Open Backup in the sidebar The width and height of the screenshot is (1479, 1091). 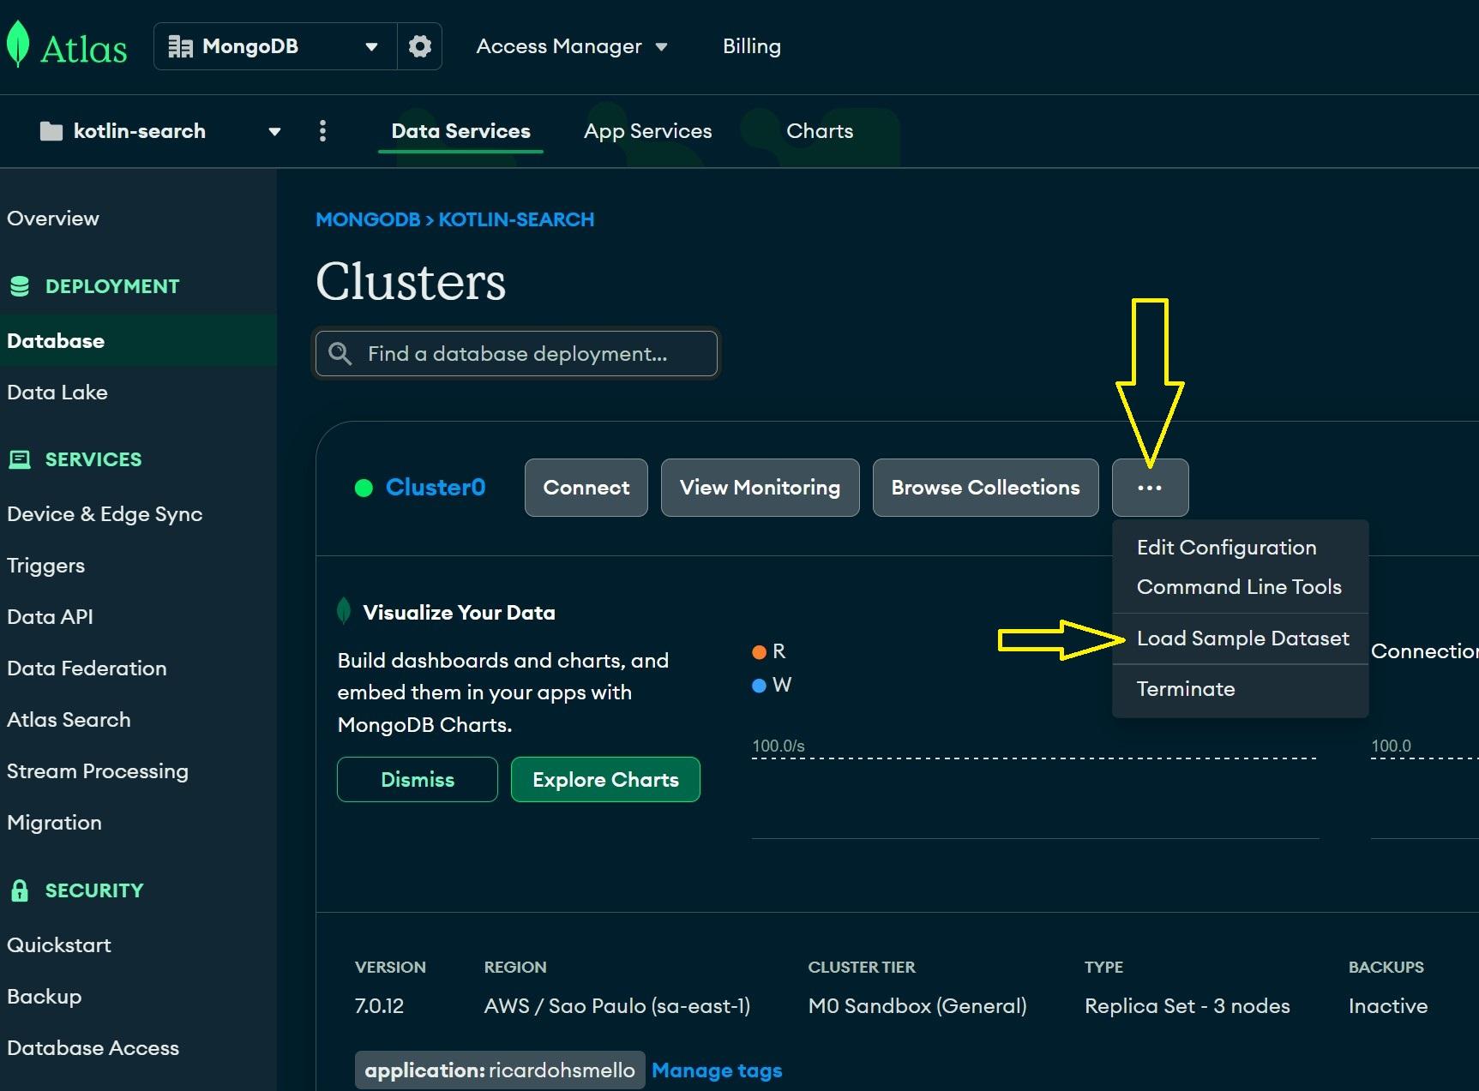[x=45, y=997]
